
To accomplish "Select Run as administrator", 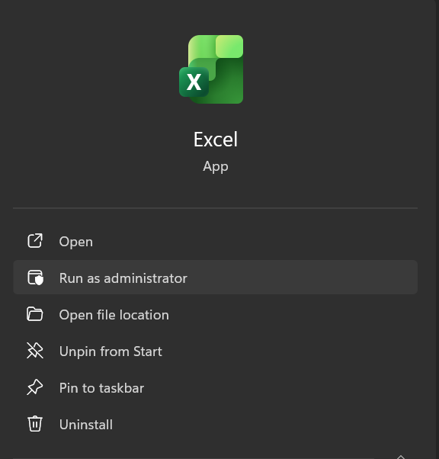I will tap(215, 278).
